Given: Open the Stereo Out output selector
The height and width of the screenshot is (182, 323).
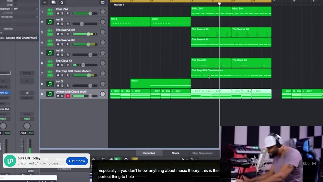Looking at the screenshot, I should [x=5, y=109].
